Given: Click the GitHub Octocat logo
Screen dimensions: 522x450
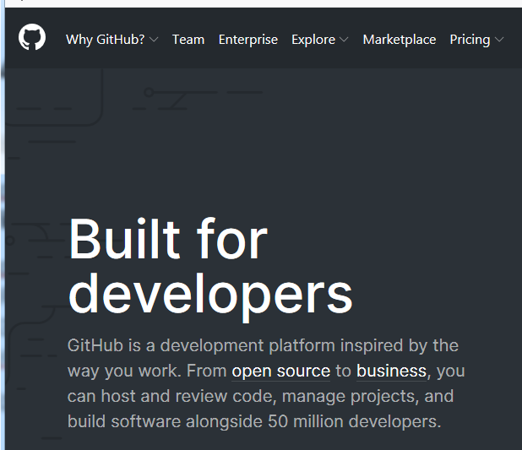Looking at the screenshot, I should [x=32, y=37].
